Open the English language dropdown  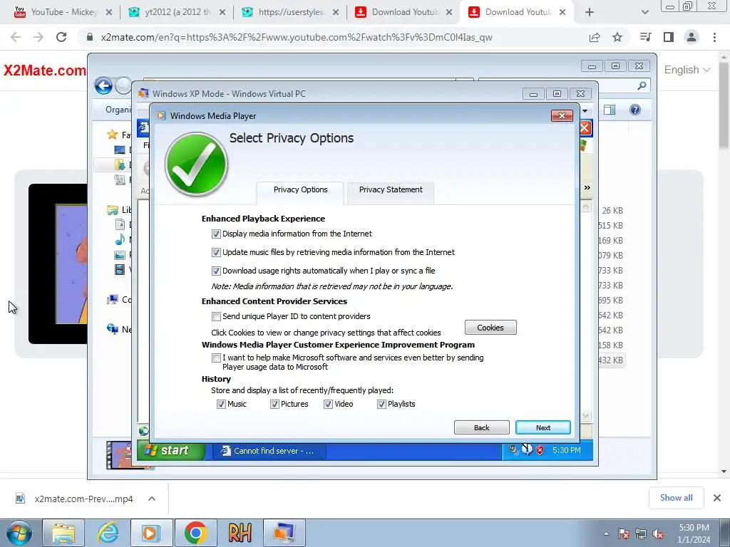coord(687,70)
